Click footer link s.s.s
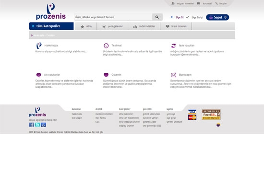 click(97, 122)
